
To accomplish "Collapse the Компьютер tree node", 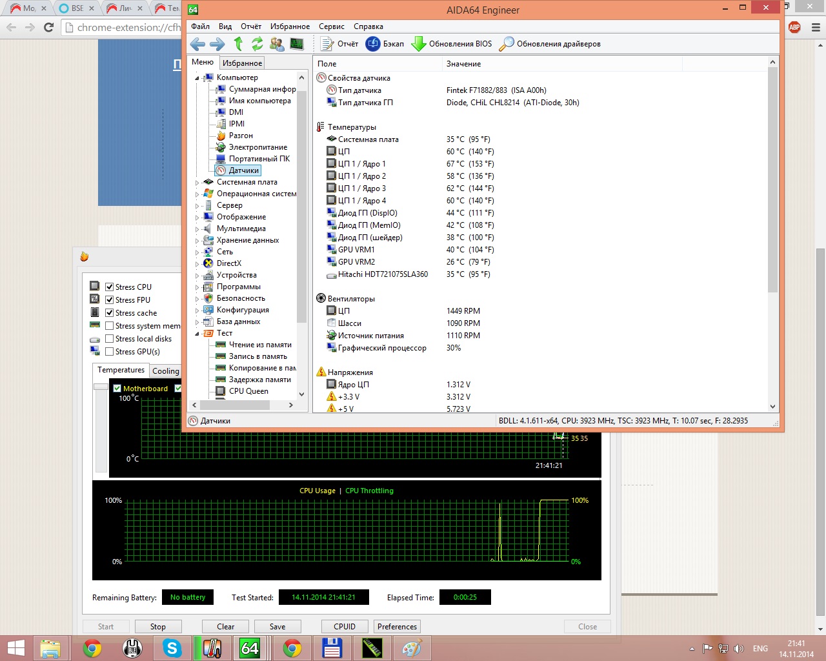I will tap(197, 78).
